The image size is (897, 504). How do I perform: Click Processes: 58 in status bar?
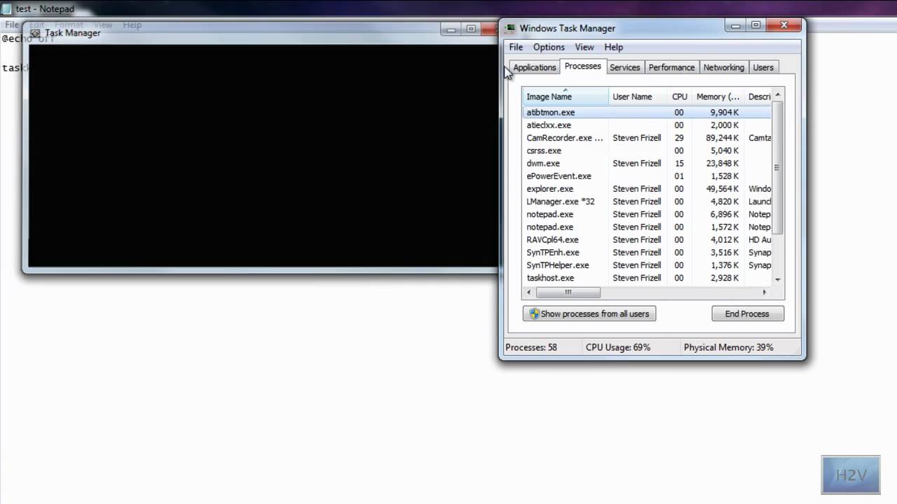(x=531, y=347)
